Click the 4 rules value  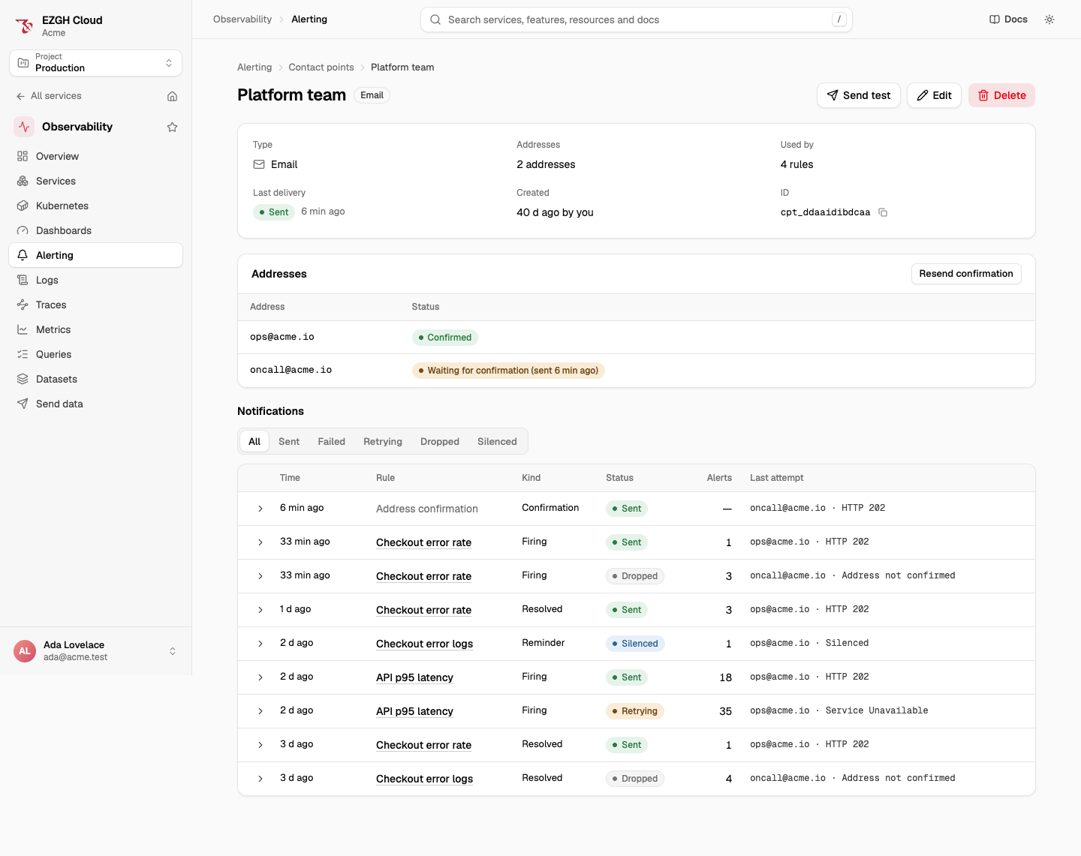[x=796, y=164]
